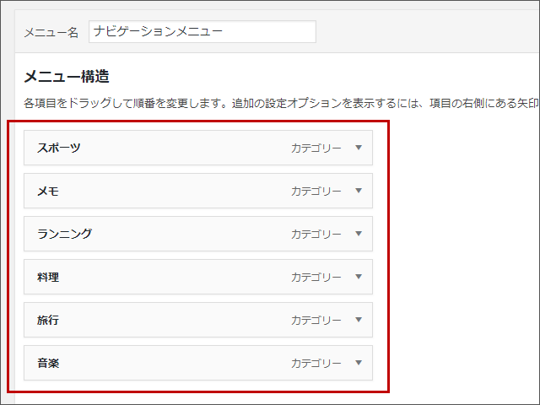
Task: Expand the メモ menu item arrow
Action: click(359, 191)
